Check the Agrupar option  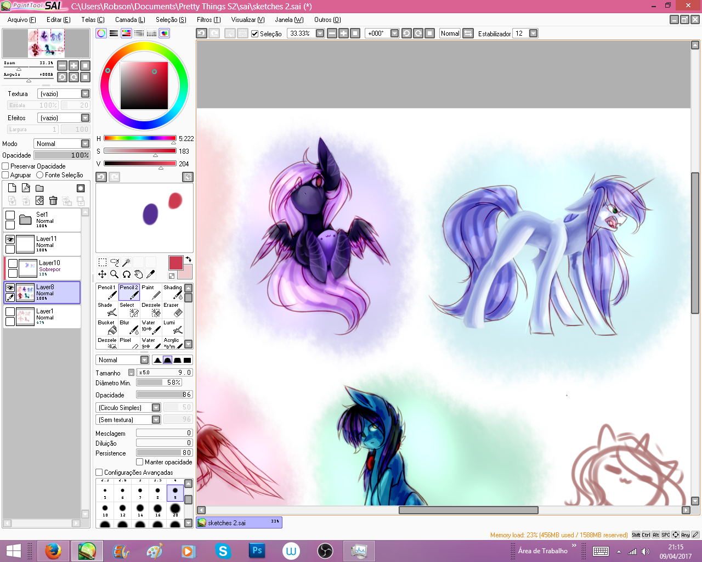[x=5, y=175]
